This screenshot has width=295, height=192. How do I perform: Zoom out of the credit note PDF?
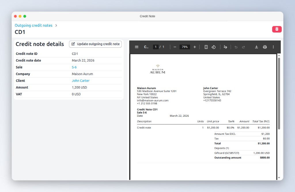[x=175, y=47]
